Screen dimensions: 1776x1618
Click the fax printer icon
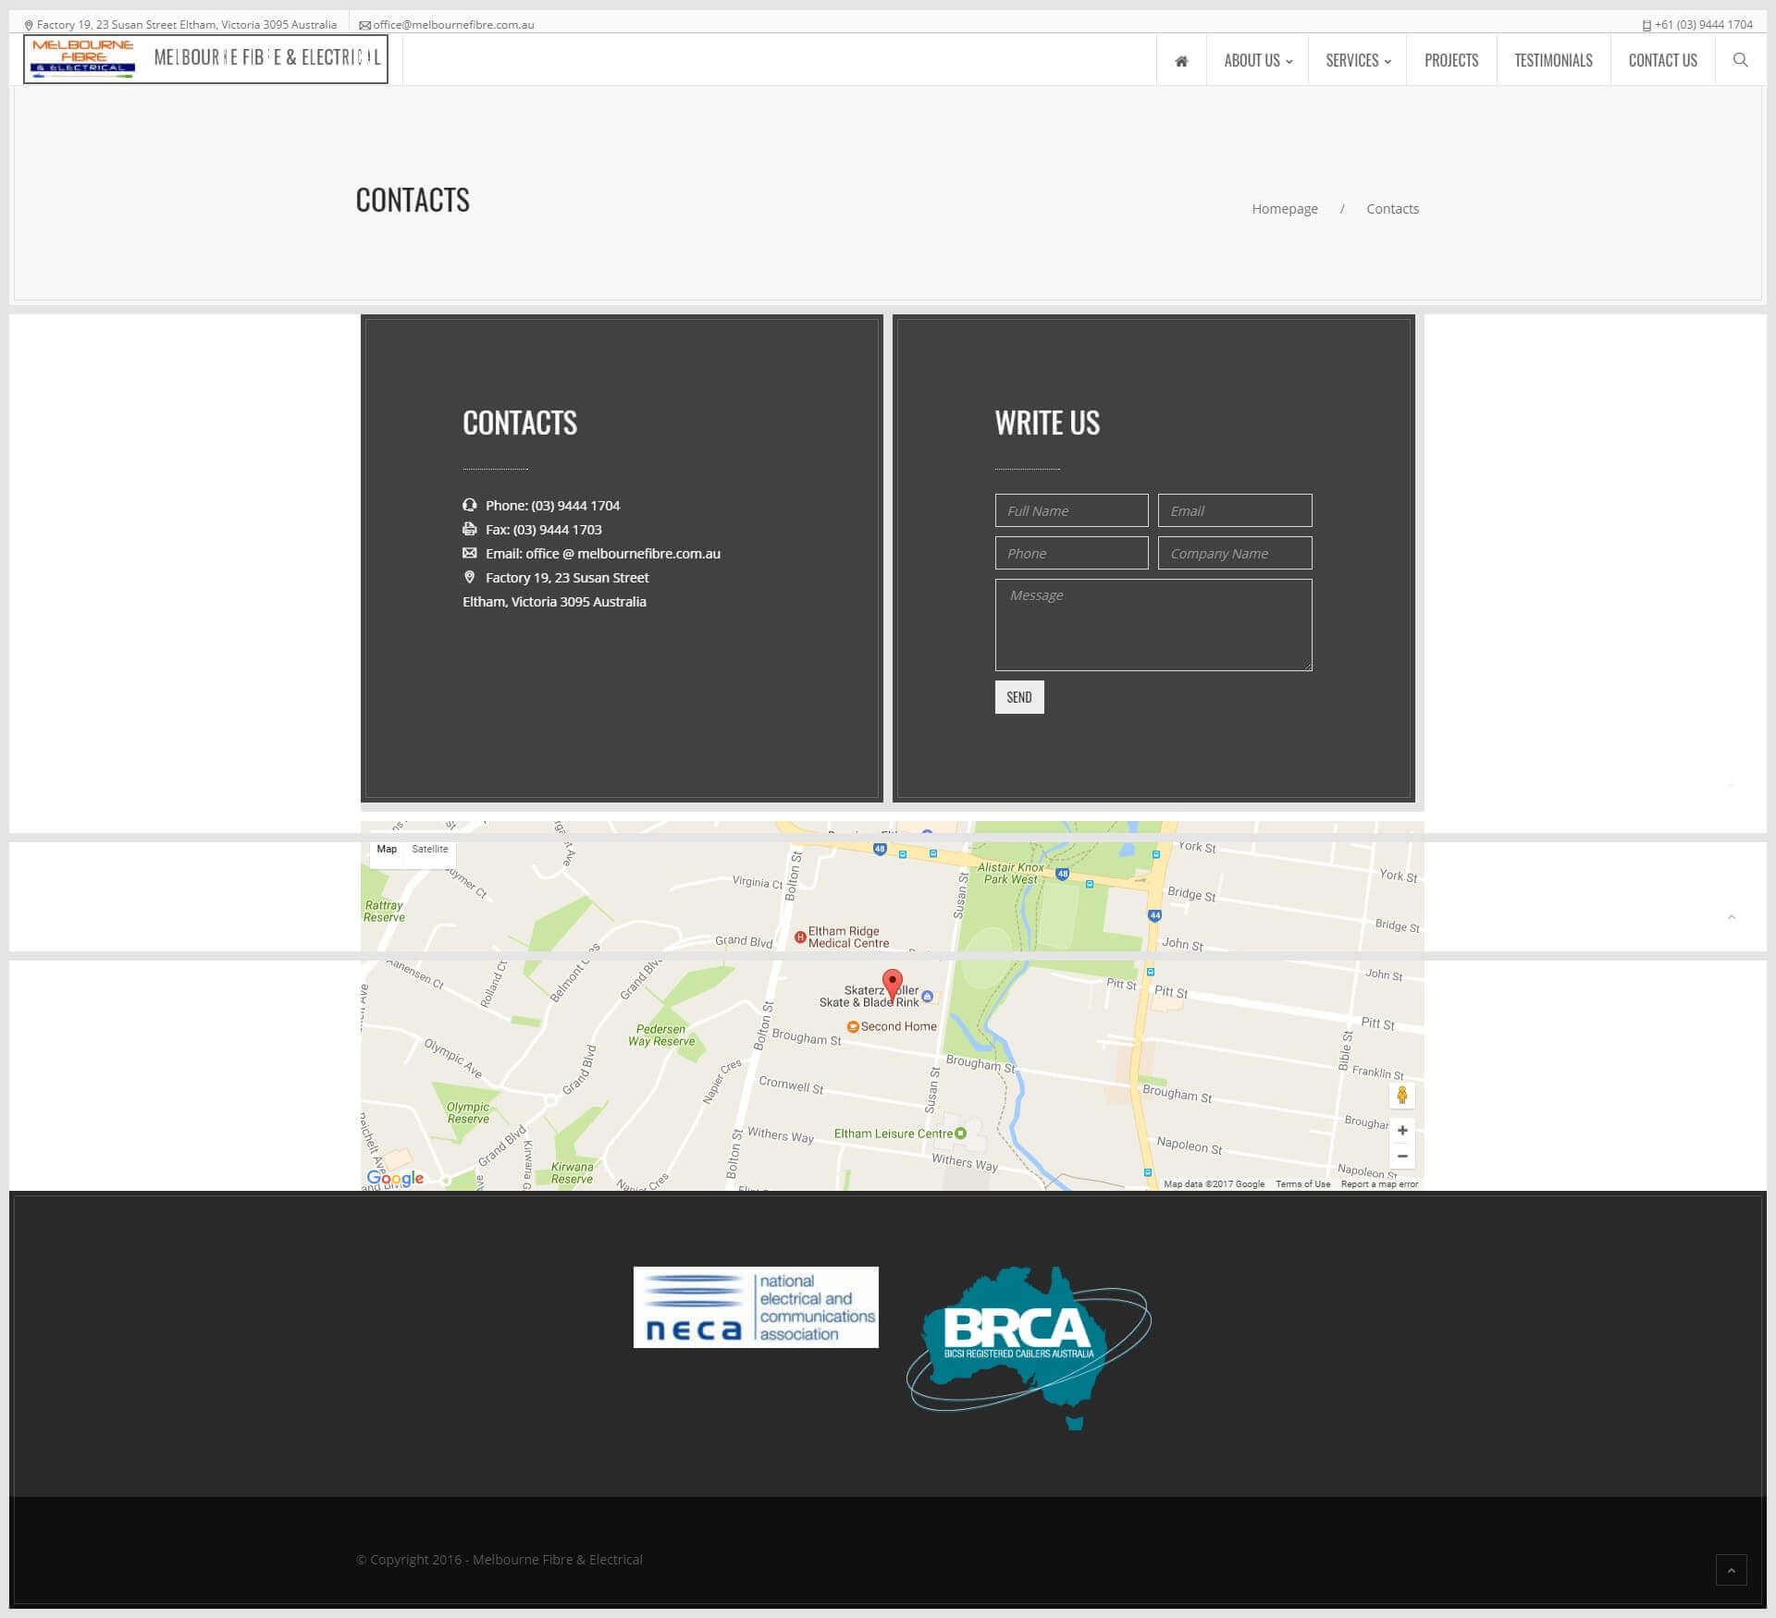coord(469,529)
